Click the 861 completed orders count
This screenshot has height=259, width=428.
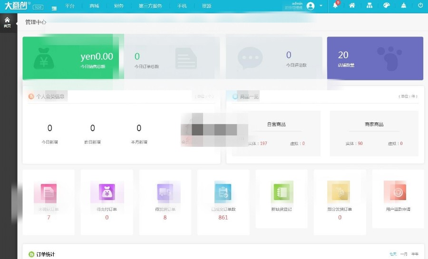pos(223,217)
